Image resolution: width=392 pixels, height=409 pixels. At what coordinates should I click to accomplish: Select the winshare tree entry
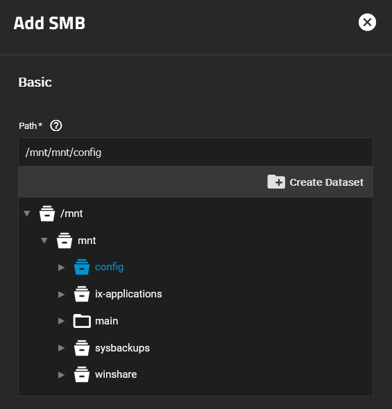point(116,374)
